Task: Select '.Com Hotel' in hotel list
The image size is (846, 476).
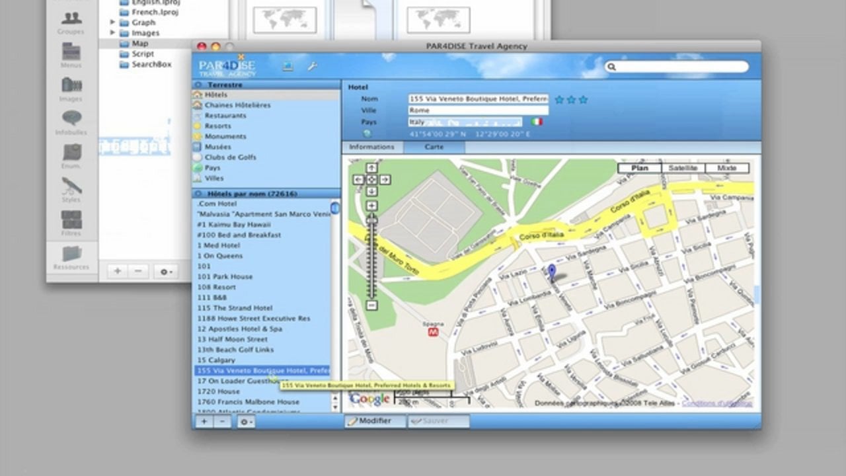Action: 262,204
